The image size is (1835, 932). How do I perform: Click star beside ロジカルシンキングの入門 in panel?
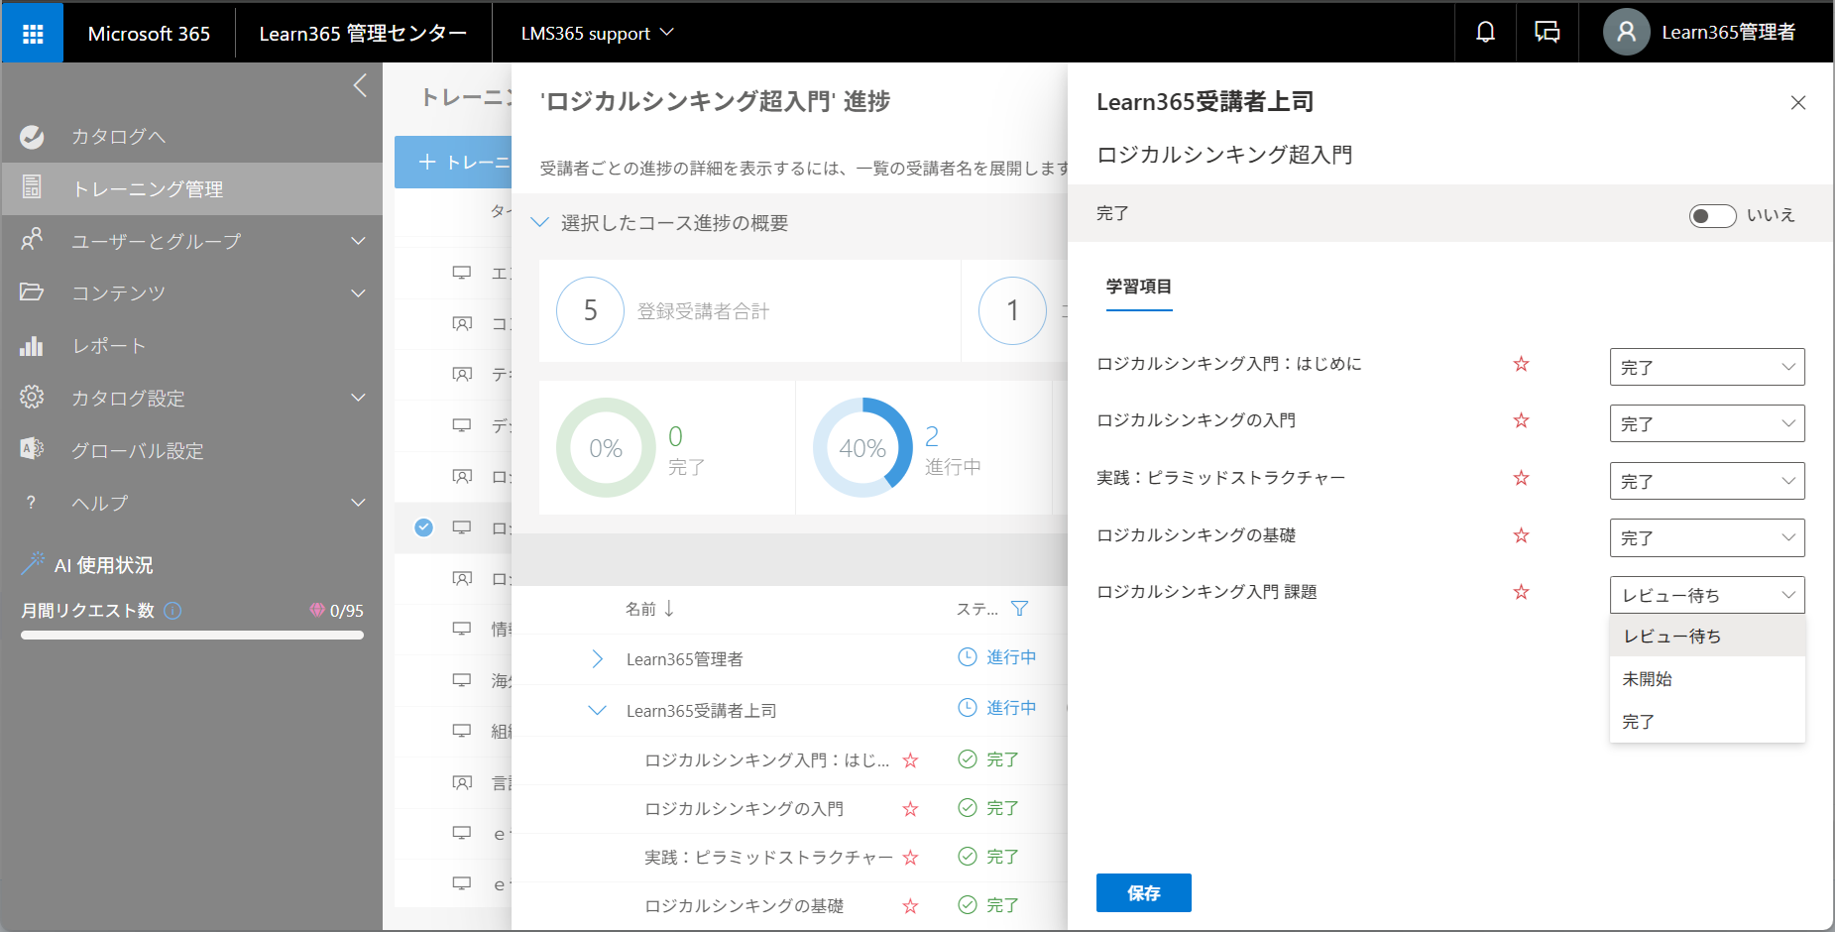coord(1521,420)
